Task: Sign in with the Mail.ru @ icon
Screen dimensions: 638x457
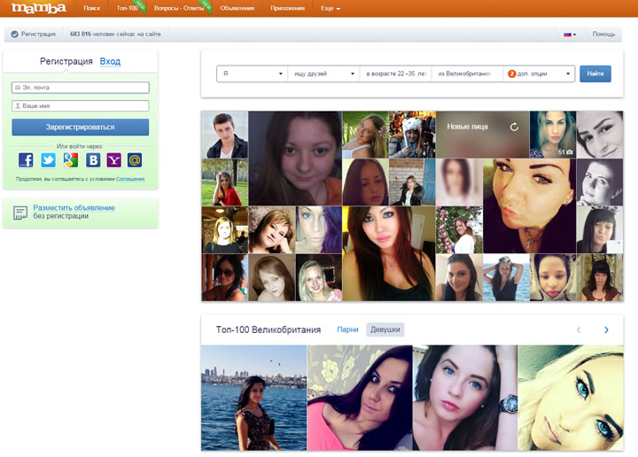Action: click(x=136, y=160)
